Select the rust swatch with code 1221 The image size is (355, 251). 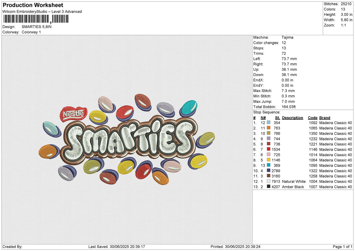point(269,144)
